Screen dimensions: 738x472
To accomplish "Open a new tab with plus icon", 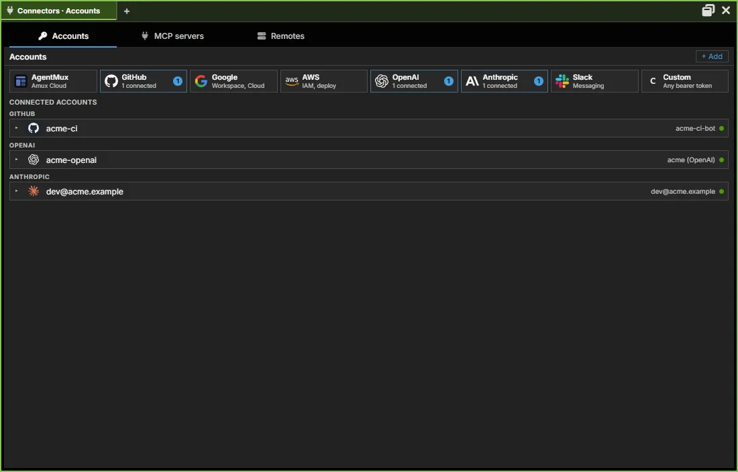I will tap(127, 11).
